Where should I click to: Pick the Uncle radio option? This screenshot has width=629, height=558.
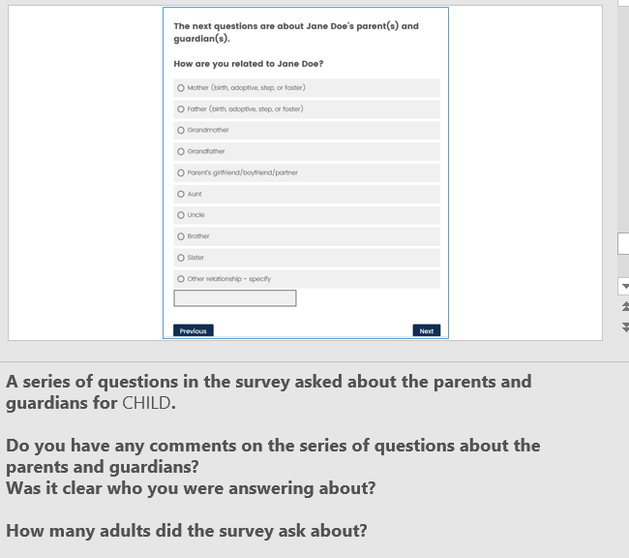tap(181, 215)
